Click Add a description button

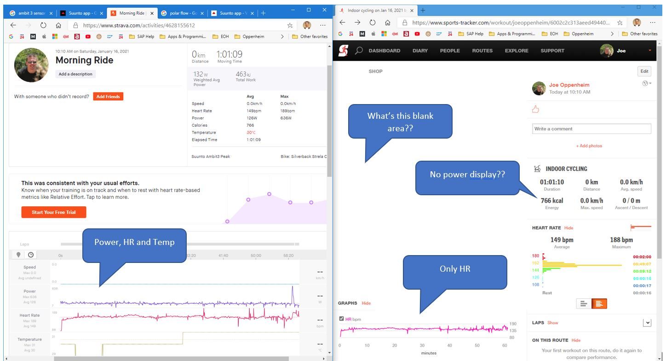click(x=75, y=74)
